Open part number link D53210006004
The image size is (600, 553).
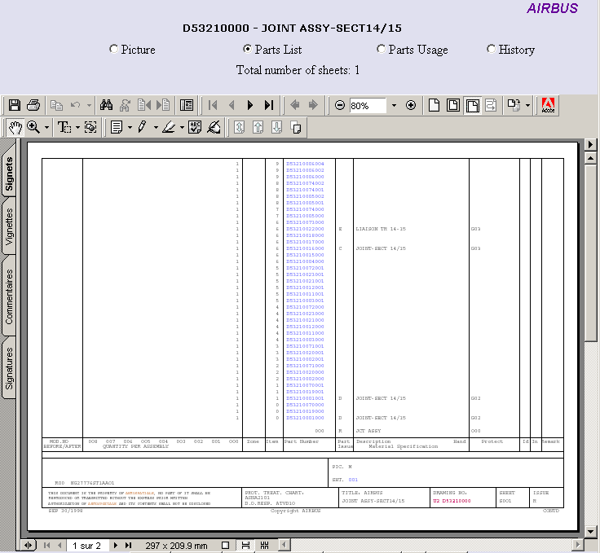tap(305, 164)
